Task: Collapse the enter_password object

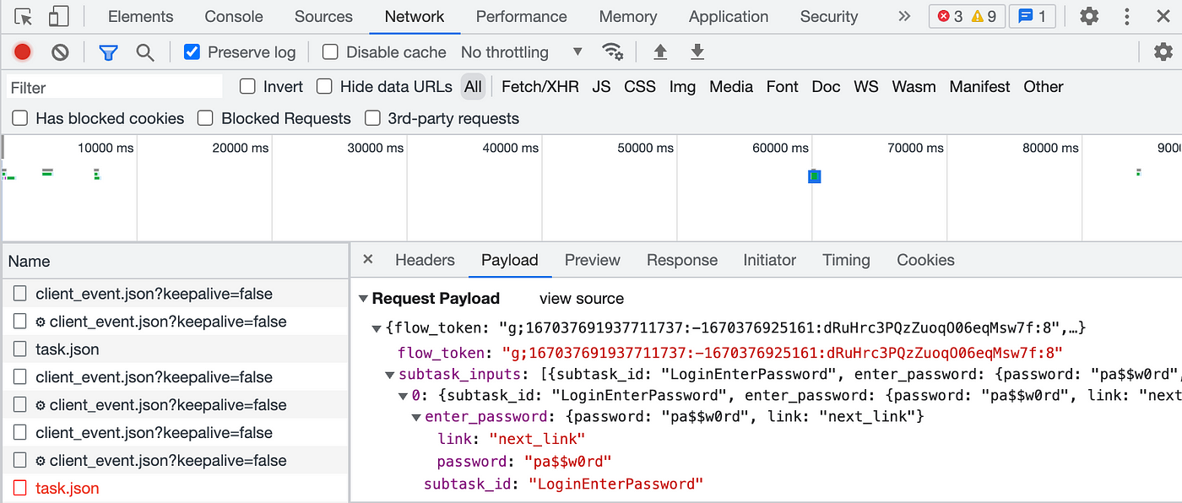Action: click(416, 417)
